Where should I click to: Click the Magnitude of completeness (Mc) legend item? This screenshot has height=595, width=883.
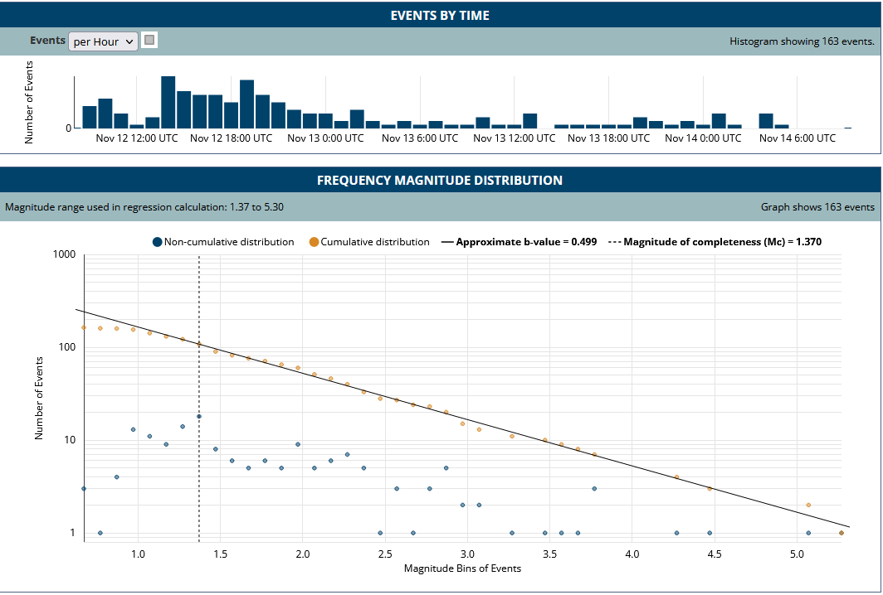pos(715,242)
